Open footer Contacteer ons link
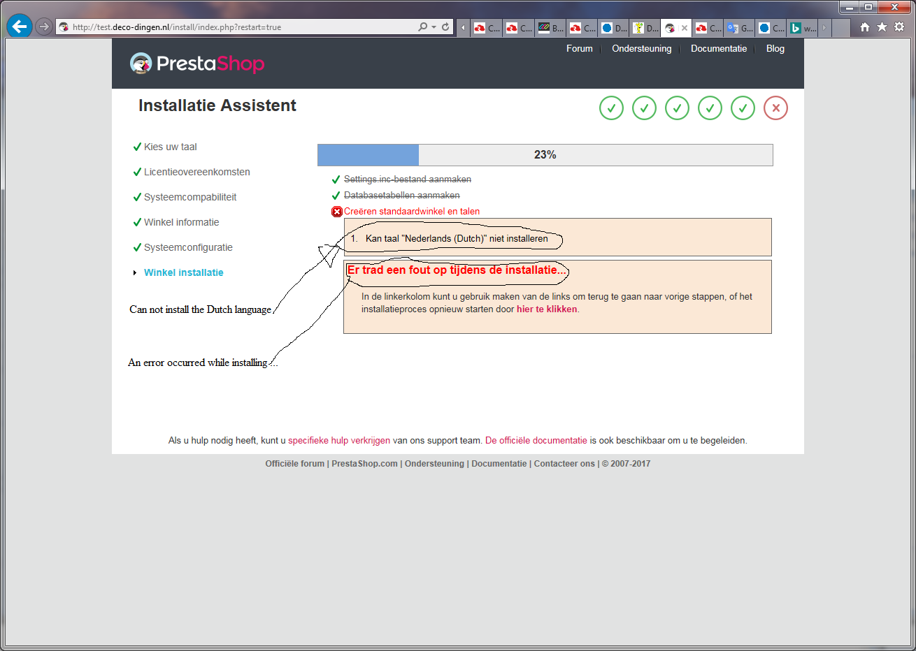This screenshot has height=651, width=916. click(x=564, y=464)
